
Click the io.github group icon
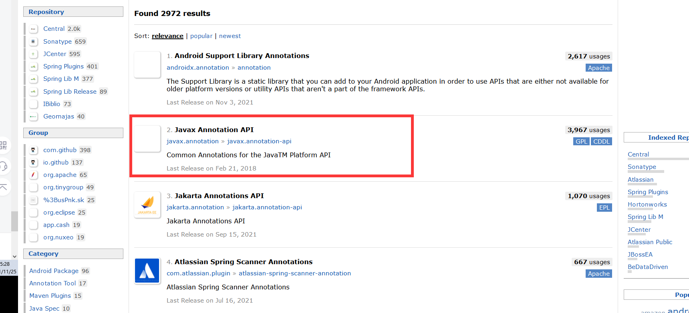point(33,162)
